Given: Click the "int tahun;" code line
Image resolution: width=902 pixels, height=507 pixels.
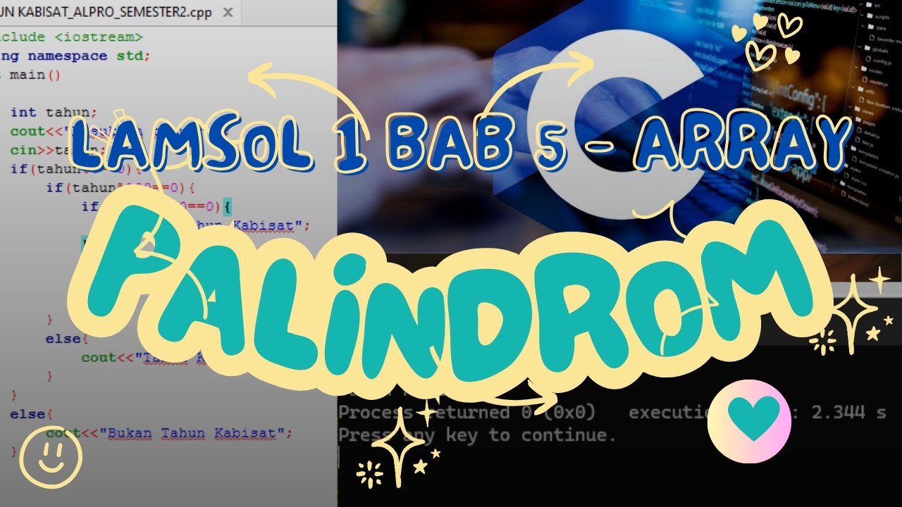Looking at the screenshot, I should 54,112.
